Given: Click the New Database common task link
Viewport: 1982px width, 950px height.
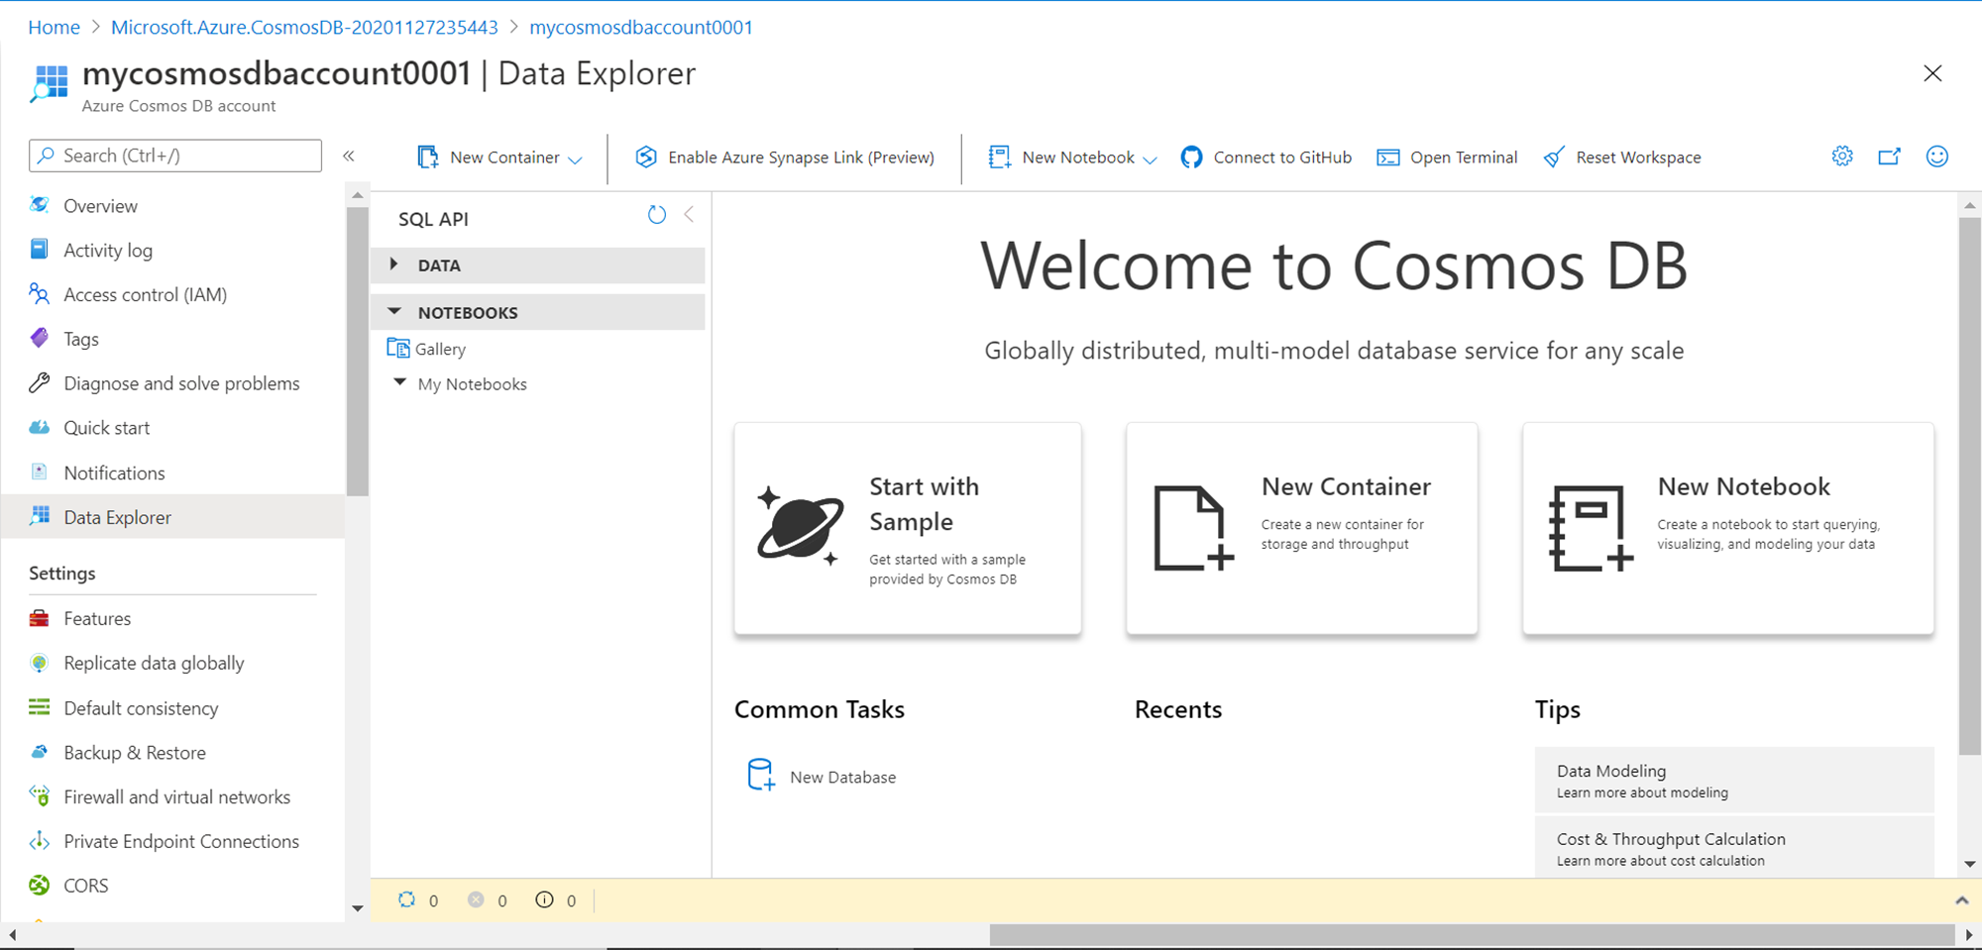Looking at the screenshot, I should [x=842, y=778].
